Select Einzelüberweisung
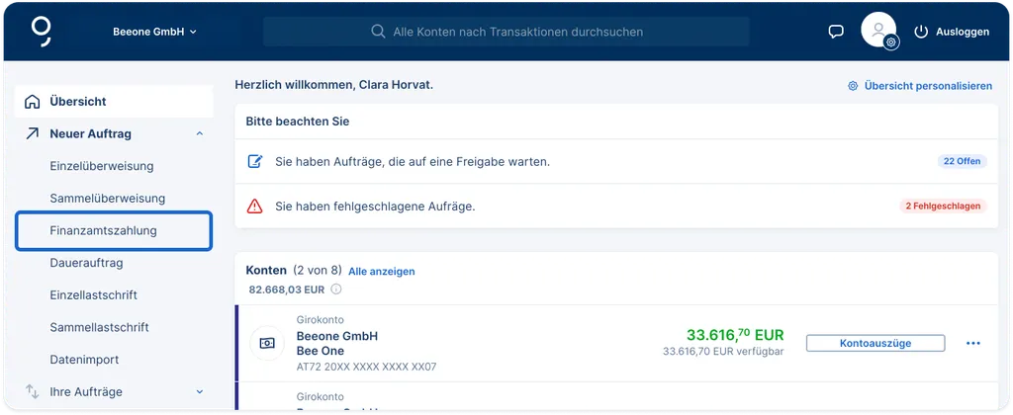 pyautogui.click(x=102, y=166)
